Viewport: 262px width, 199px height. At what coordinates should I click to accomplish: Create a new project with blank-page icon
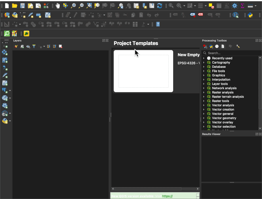pos(7,6)
